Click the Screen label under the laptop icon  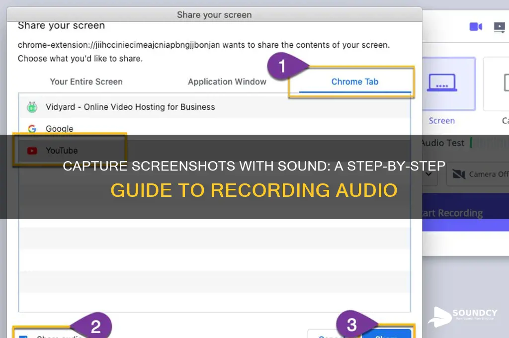point(441,121)
